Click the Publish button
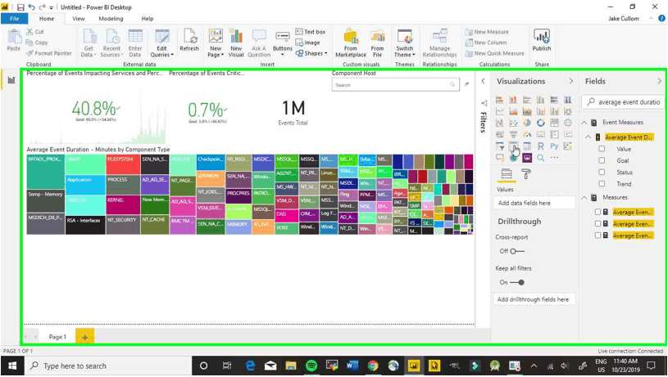668x377 pixels. tap(542, 40)
